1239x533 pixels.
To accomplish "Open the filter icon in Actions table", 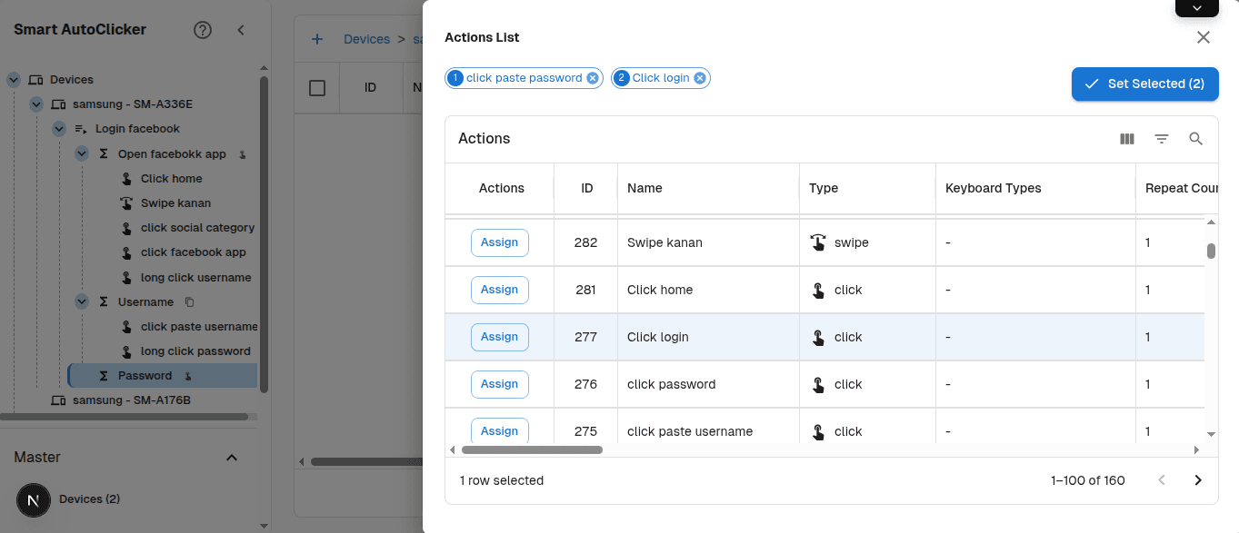I will (1162, 139).
